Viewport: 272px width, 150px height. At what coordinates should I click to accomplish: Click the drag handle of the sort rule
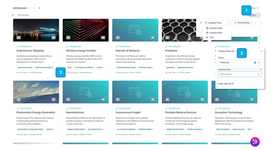201,22
